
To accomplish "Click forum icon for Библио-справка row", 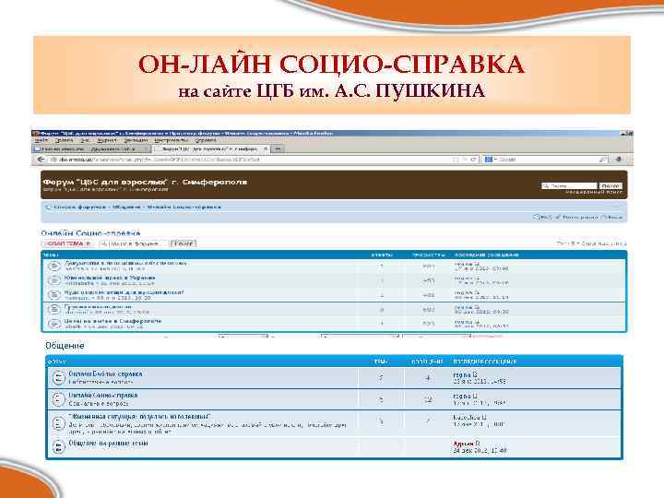I will [x=58, y=377].
